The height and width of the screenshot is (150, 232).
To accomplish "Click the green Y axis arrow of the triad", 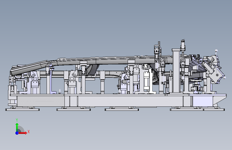I will (x=17, y=127).
